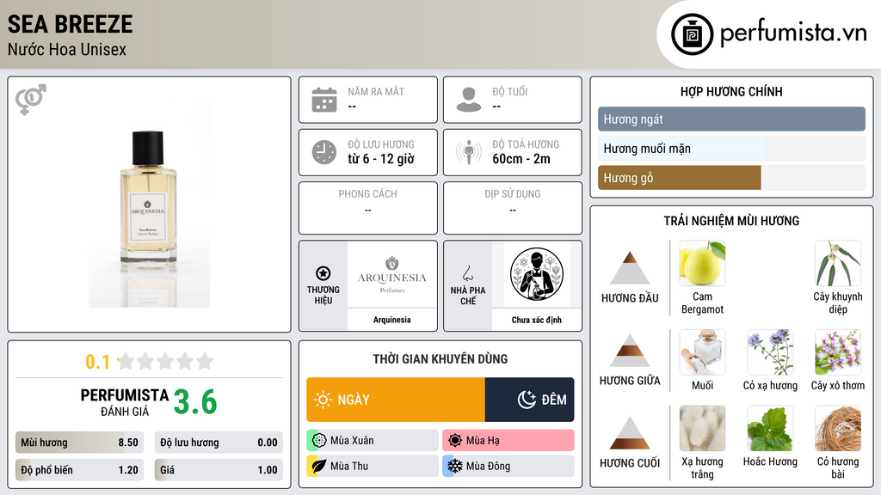The image size is (881, 495).
Task: Choose the Mùa Đông season tile
Action: click(508, 466)
